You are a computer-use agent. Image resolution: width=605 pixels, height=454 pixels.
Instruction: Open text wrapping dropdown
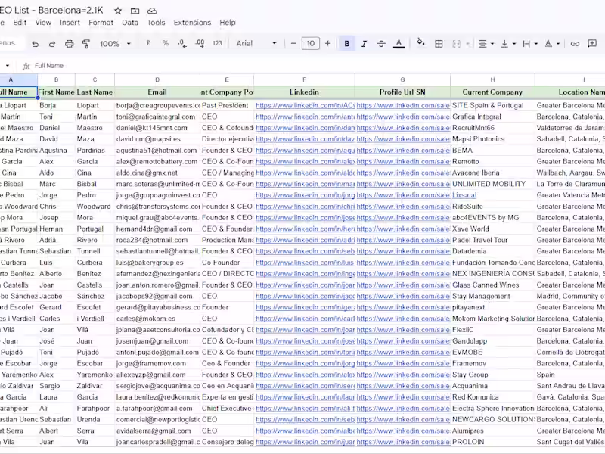[x=530, y=44]
